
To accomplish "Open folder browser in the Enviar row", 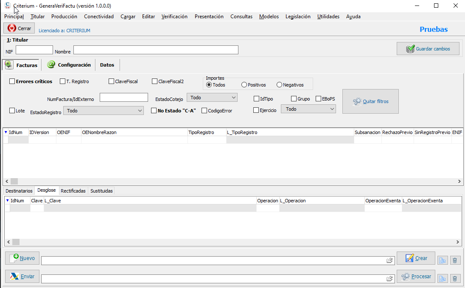I will click(389, 279).
